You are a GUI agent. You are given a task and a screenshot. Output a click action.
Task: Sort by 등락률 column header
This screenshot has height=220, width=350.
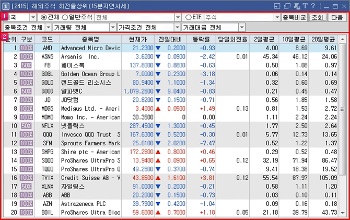[x=201, y=40]
